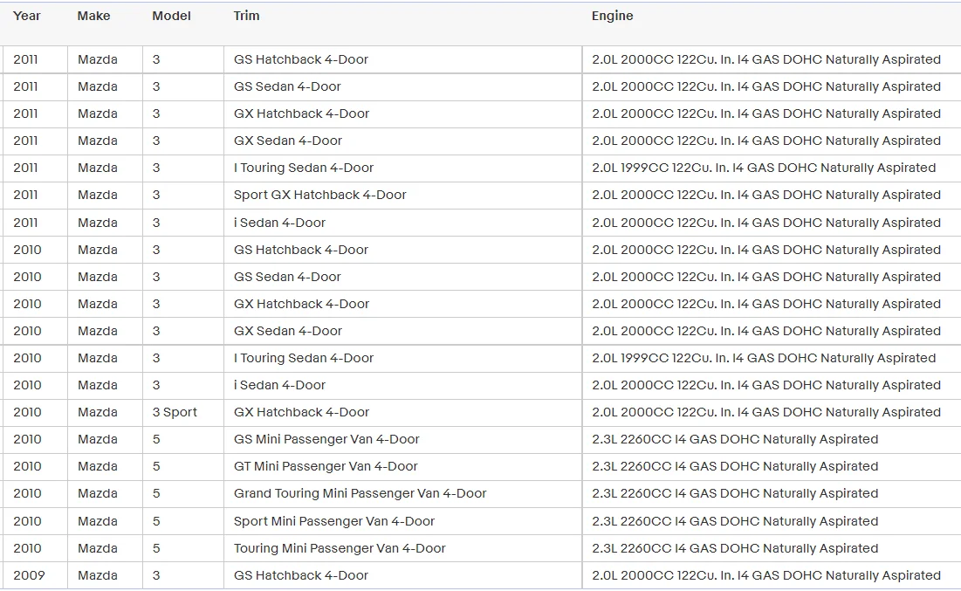
Task: Click year 2010 in Touring Mini Passenger Van row
Action: tap(34, 548)
